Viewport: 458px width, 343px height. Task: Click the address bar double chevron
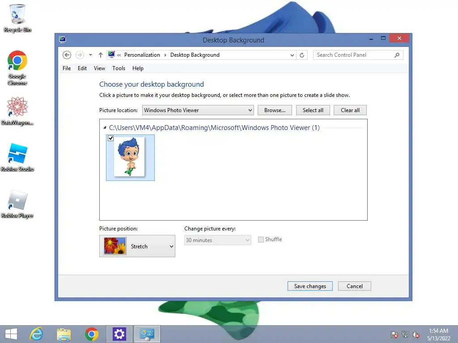[119, 55]
